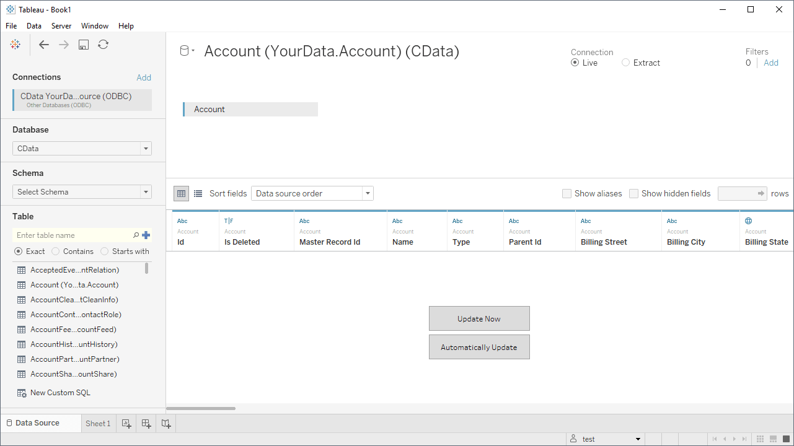
Task: Switch to the Sheet 1 tab
Action: pyautogui.click(x=98, y=423)
